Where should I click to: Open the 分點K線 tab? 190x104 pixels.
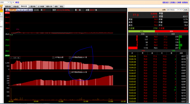(16, 6)
